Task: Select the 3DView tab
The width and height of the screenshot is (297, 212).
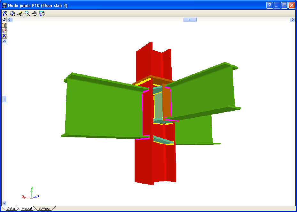Action: (44, 208)
